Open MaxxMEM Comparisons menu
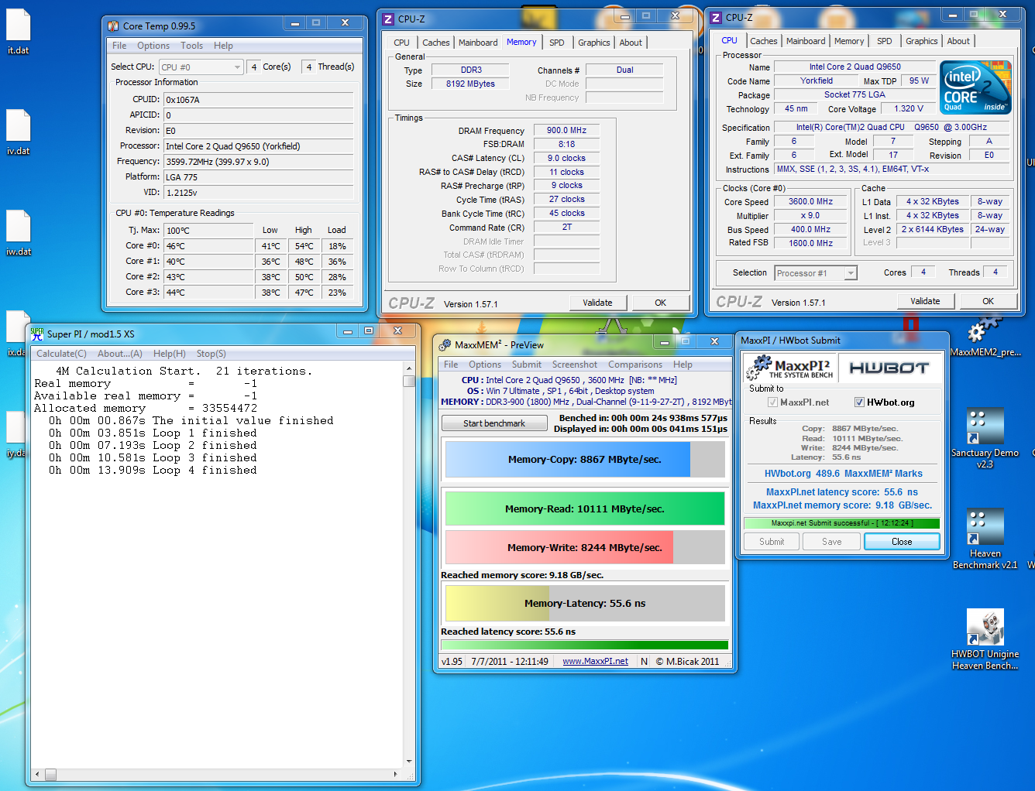The width and height of the screenshot is (1035, 791). [635, 365]
